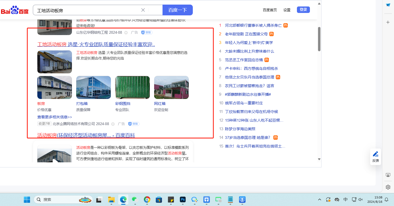Open the Edge sidebar screenshot tool
The height and width of the screenshot is (206, 394).
click(x=388, y=175)
